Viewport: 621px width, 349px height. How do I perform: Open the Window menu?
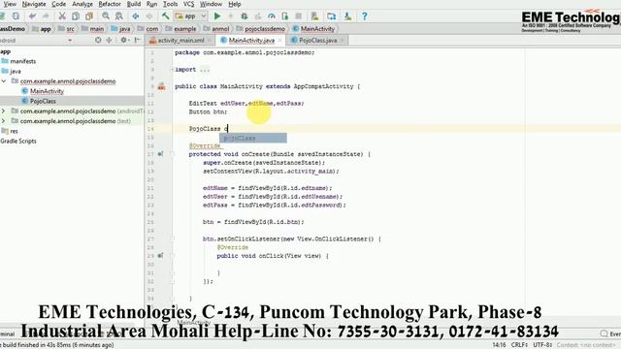(211, 4)
